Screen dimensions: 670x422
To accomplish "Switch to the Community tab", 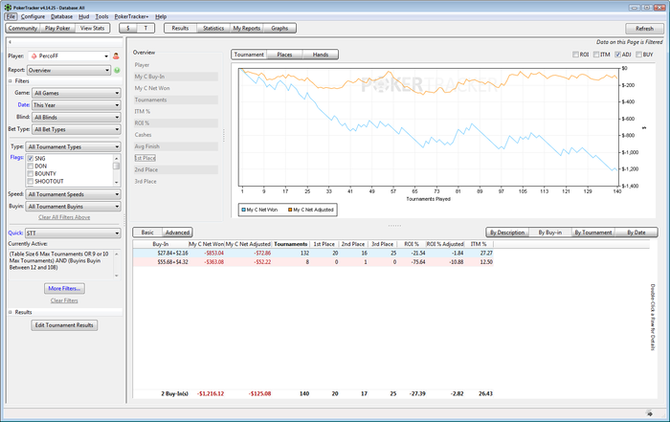I will [x=23, y=28].
